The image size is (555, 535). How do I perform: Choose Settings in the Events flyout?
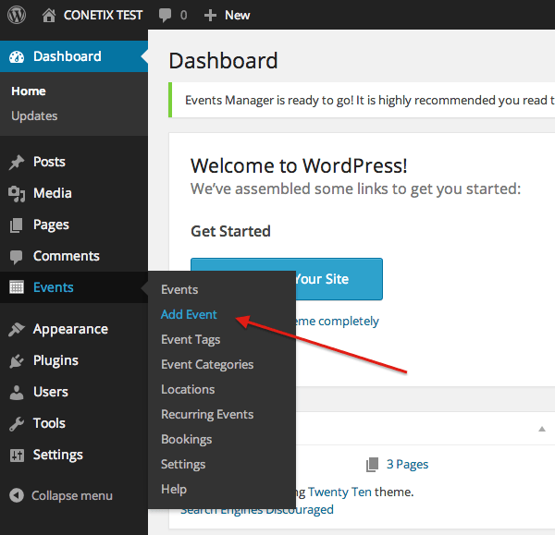click(183, 465)
